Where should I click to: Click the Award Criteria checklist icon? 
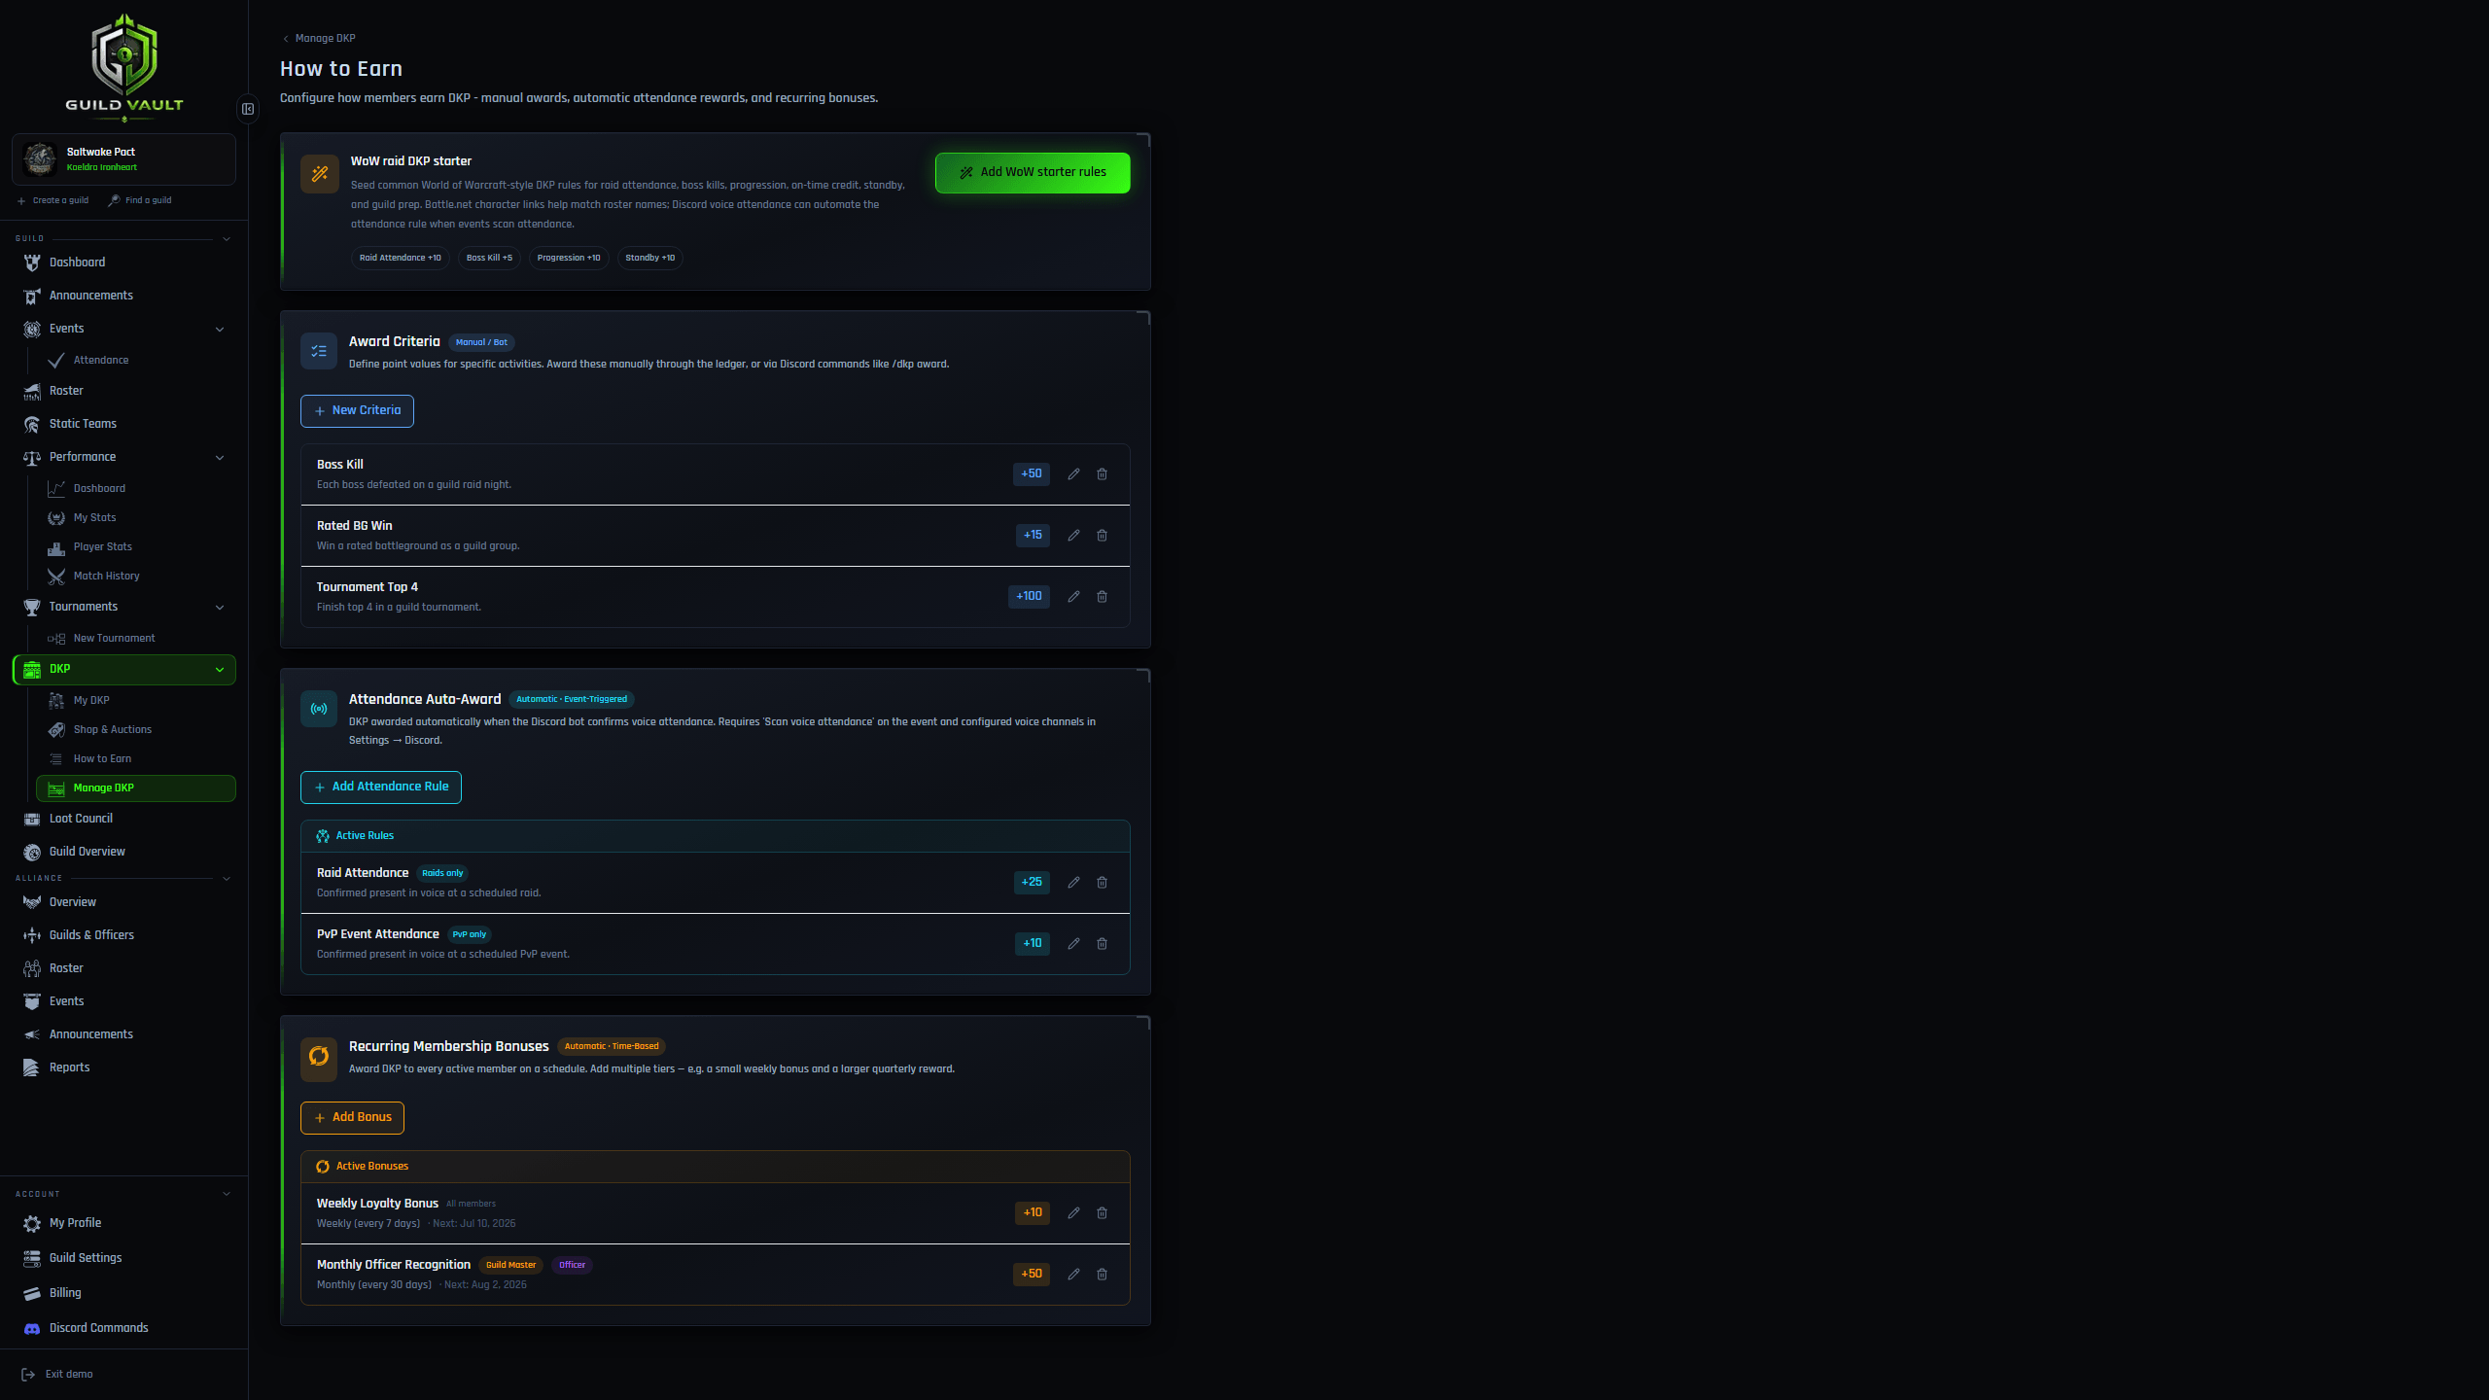click(319, 351)
